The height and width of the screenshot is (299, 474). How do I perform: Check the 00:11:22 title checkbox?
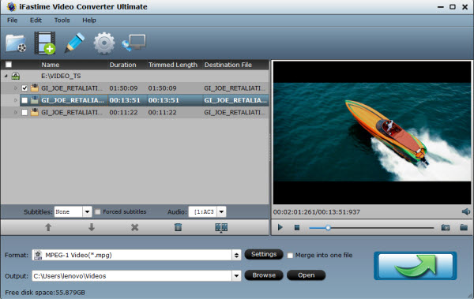click(x=24, y=112)
